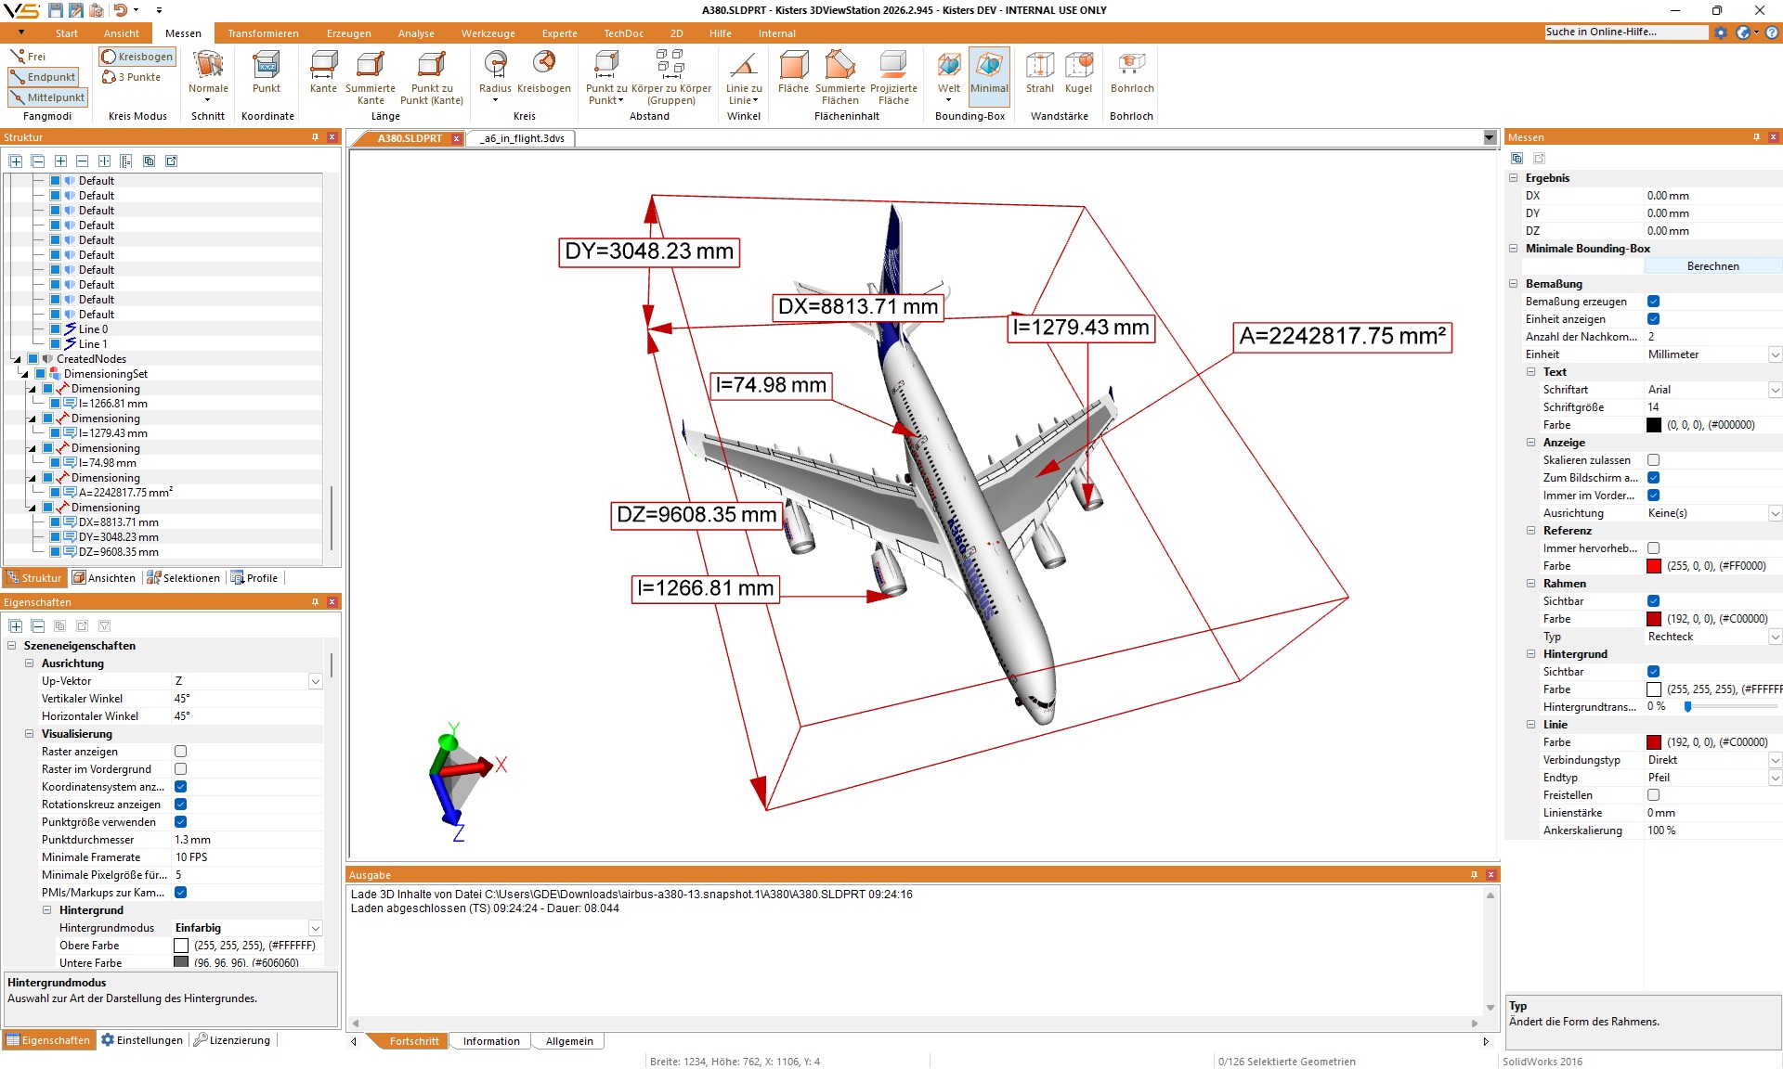
Task: Click the Berechnen button
Action: click(x=1712, y=266)
